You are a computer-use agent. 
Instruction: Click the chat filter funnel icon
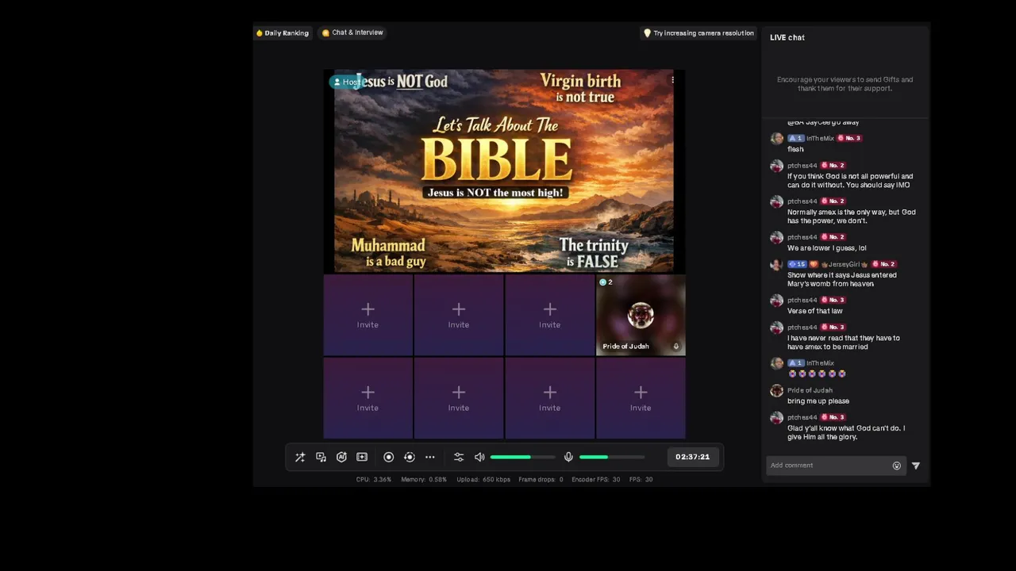point(916,466)
